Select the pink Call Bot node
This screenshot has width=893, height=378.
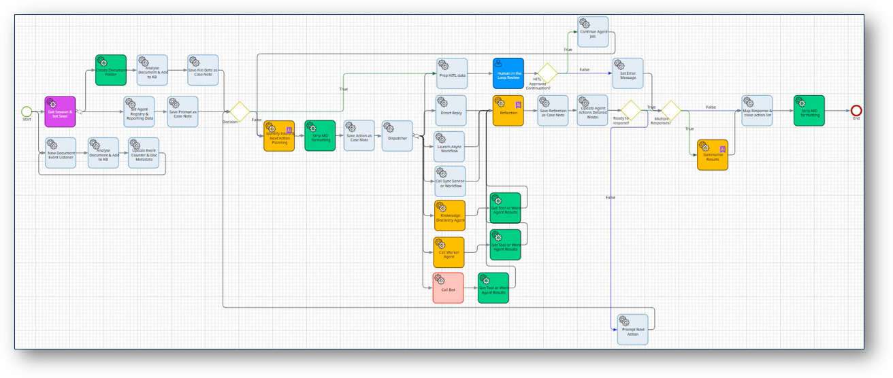coord(448,288)
